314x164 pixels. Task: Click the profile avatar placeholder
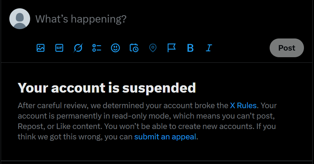[x=20, y=19]
